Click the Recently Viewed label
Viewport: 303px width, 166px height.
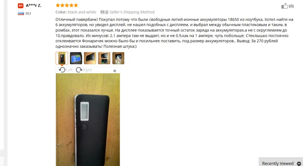278,163
